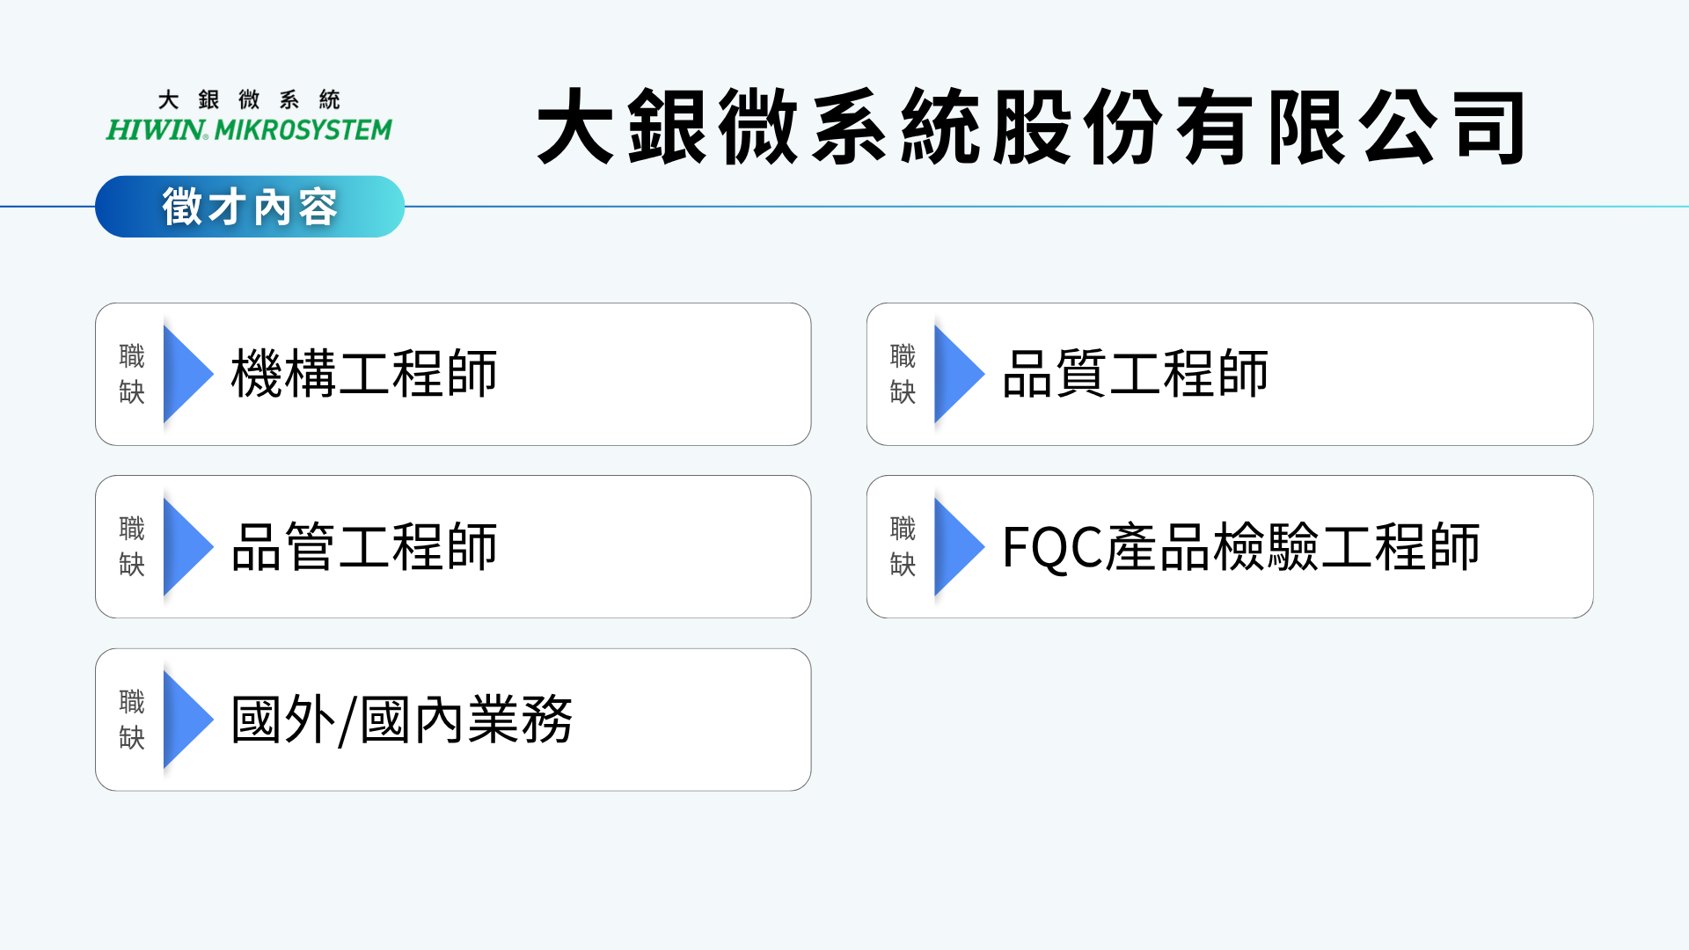Click the 職缺 label in 機構工程師 card
The width and height of the screenshot is (1689, 950).
coord(132,374)
